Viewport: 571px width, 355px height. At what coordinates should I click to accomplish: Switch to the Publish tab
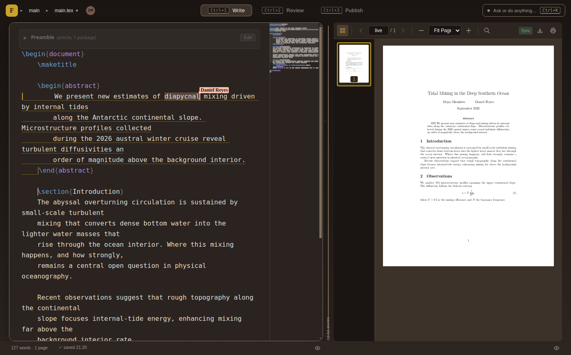click(342, 11)
